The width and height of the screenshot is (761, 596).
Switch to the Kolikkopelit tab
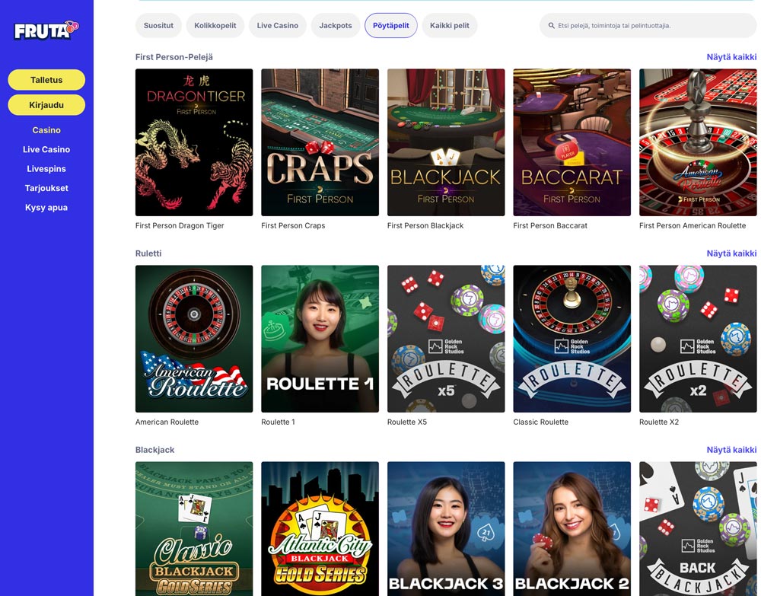[x=215, y=26]
